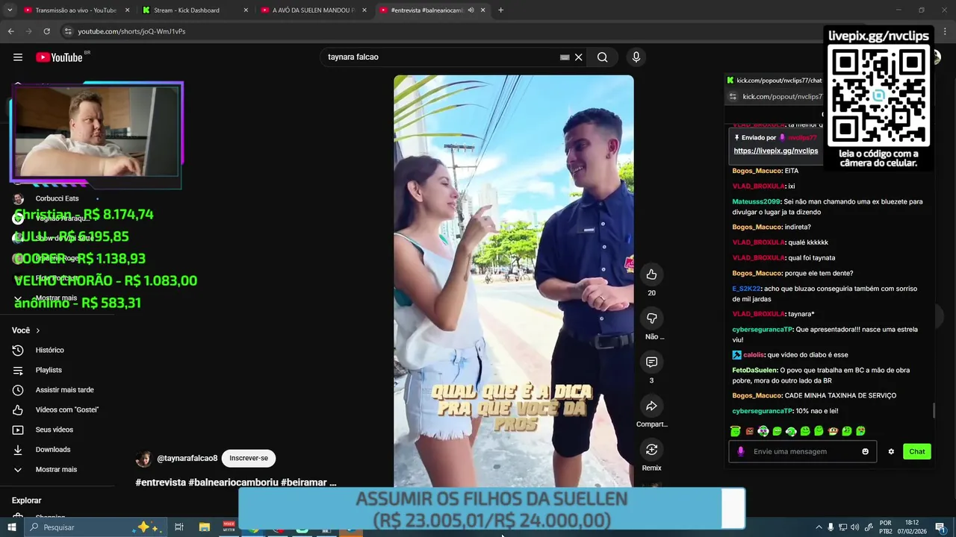Click the Mateusss2099 username in chat

756,201
